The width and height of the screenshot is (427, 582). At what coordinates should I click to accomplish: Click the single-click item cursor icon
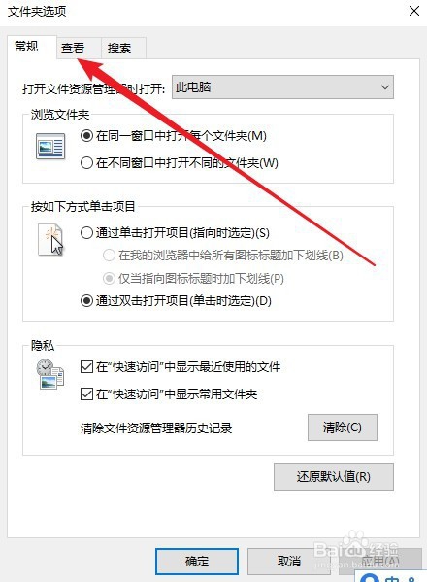[51, 240]
